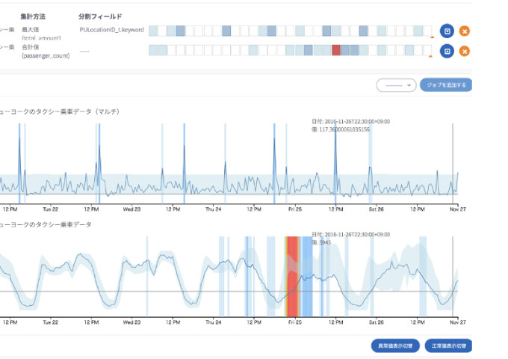The image size is (508, 359).
Task: Select the red heatmap cell in the passenger_count row
Action: coord(336,50)
